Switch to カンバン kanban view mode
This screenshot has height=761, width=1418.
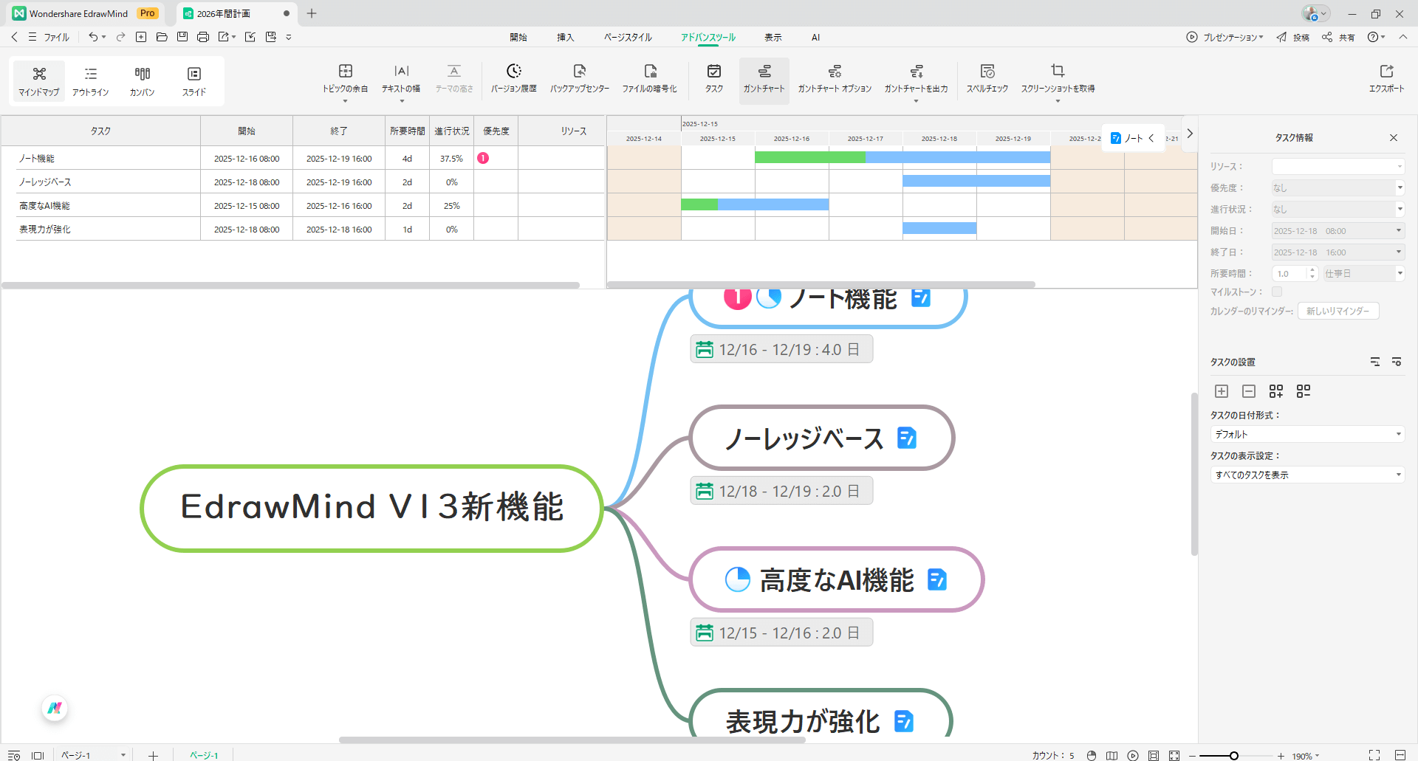click(x=142, y=80)
